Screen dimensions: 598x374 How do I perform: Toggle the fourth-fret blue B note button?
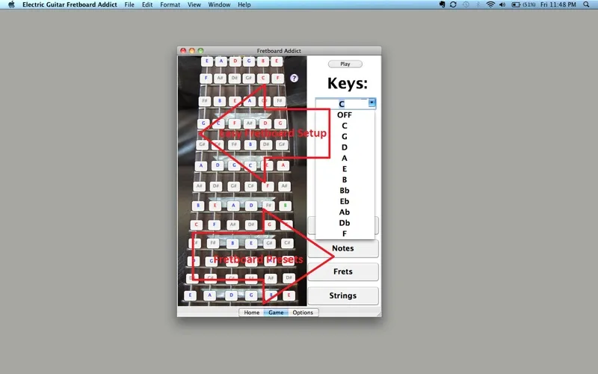click(250, 144)
